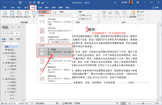The width and height of the screenshot is (162, 105).
Task: Show Pages (页面) tab in navigation pane
Action: 11,39
